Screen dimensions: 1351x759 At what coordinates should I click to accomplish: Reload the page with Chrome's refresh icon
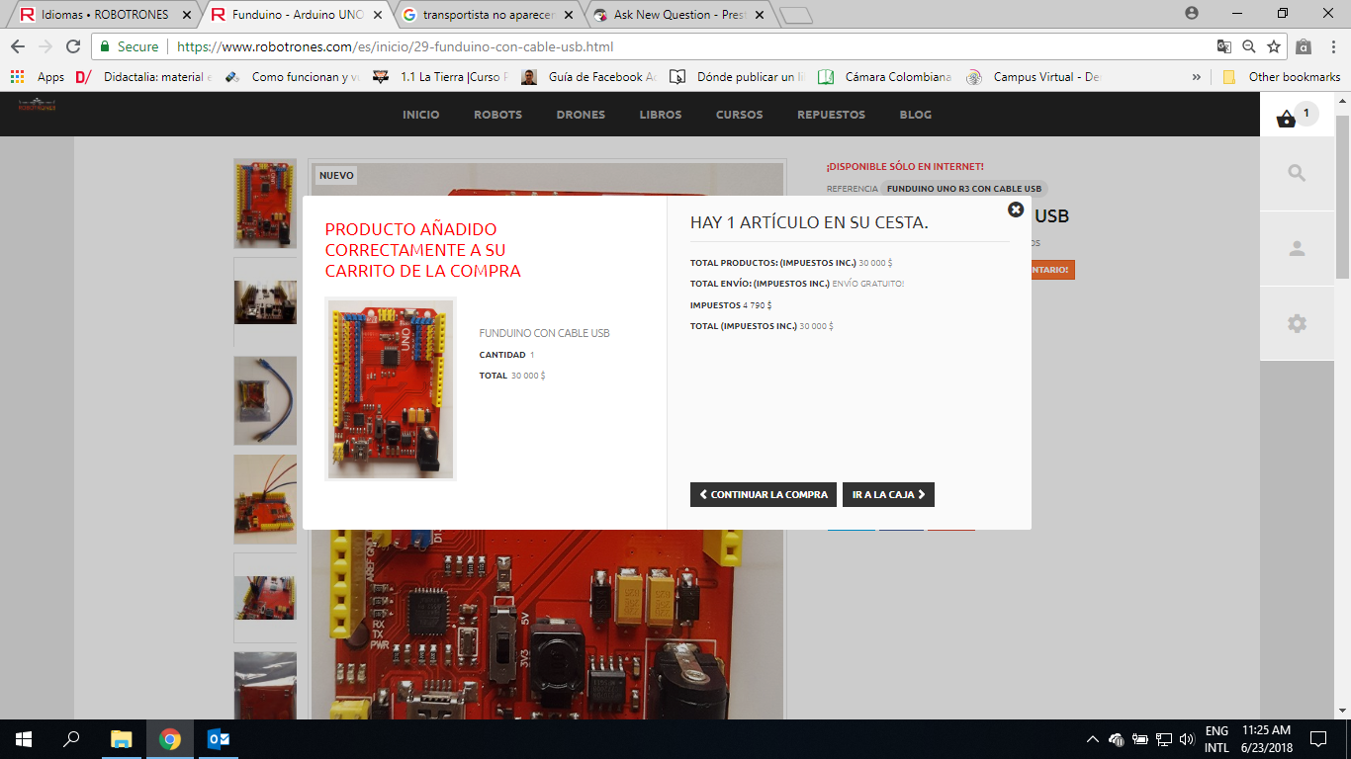(x=73, y=46)
